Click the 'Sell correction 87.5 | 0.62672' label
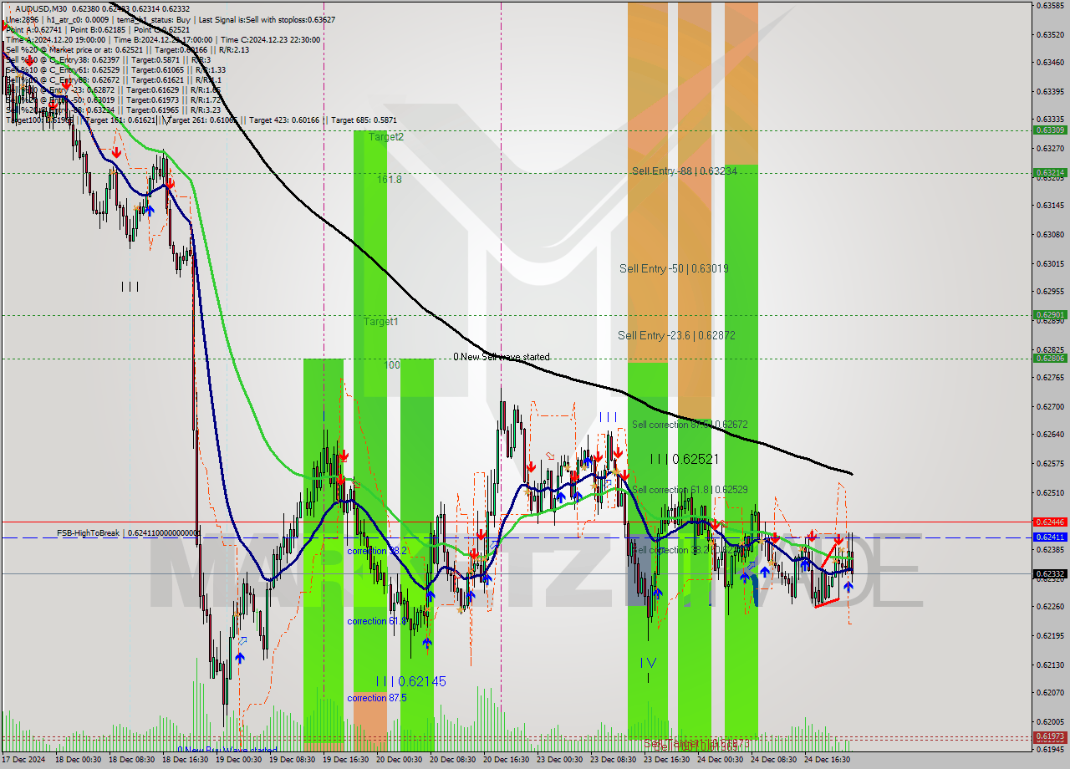 point(690,425)
